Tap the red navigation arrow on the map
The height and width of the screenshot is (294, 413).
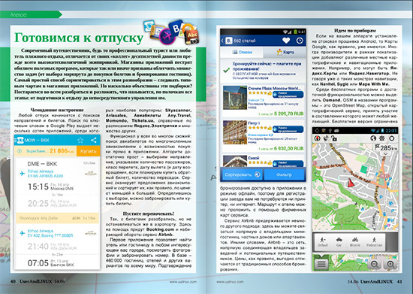pos(351,183)
